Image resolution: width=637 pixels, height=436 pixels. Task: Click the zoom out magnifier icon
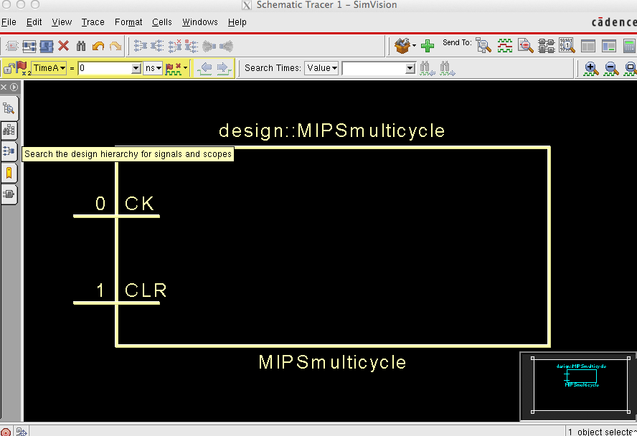611,68
